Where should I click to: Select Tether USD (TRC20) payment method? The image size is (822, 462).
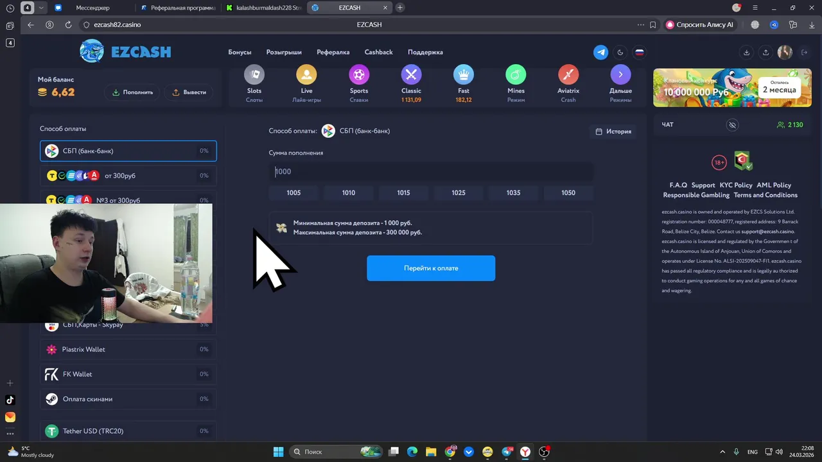[128, 431]
